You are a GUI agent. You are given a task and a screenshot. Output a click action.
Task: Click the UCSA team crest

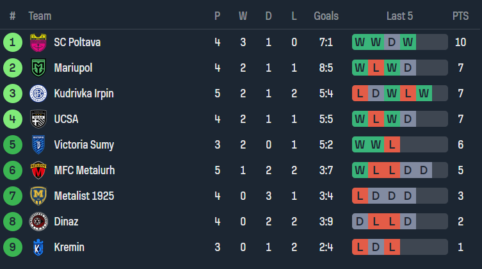click(38, 119)
